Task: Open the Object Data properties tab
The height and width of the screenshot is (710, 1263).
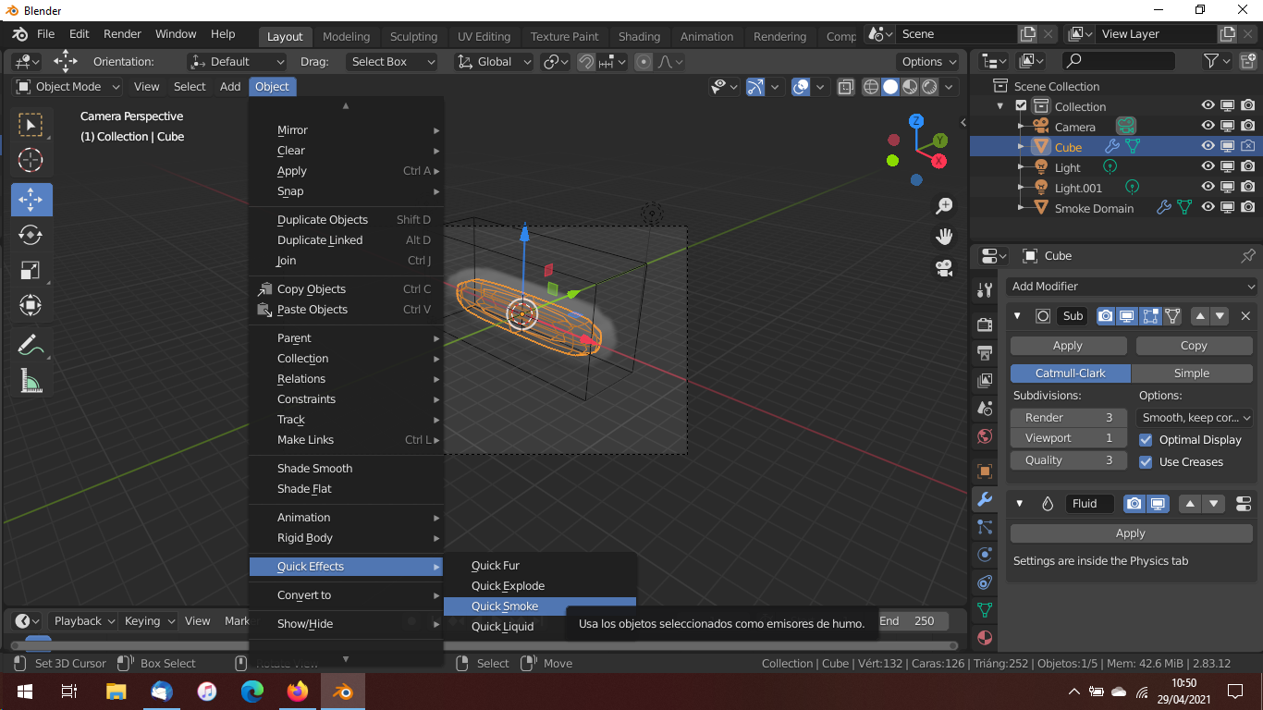Action: pyautogui.click(x=985, y=610)
